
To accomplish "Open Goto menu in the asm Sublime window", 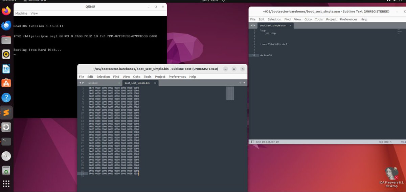I will coord(308,19).
